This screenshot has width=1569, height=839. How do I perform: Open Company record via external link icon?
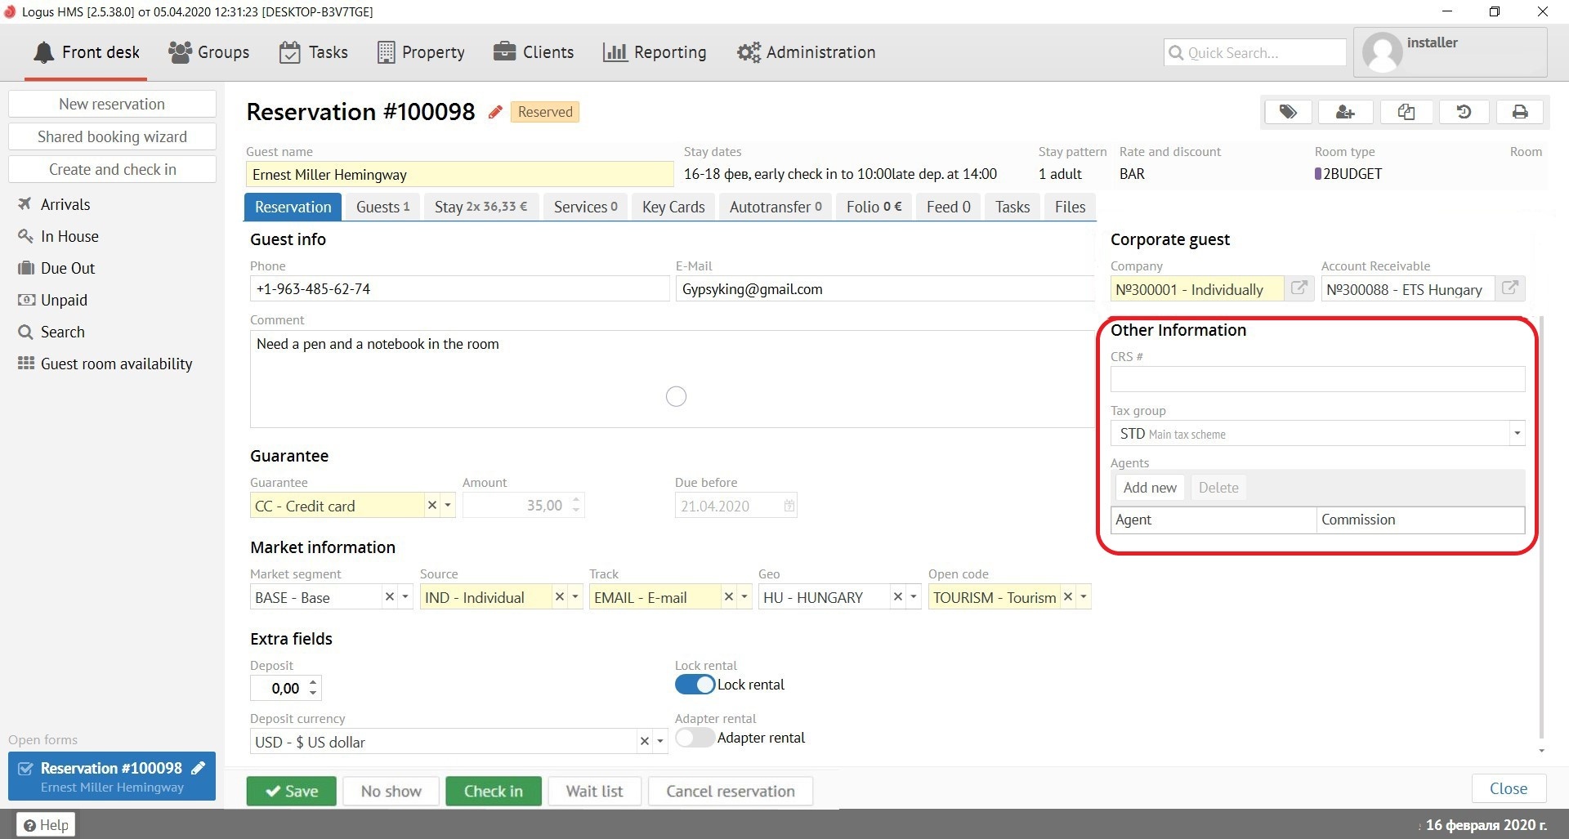pos(1299,288)
